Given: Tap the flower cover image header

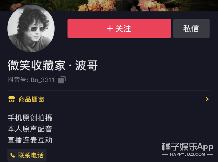Looking at the screenshot, I should pos(109,5).
